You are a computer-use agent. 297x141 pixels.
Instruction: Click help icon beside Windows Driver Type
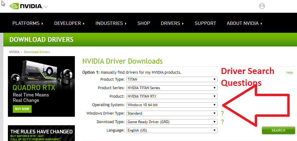pyautogui.click(x=222, y=113)
